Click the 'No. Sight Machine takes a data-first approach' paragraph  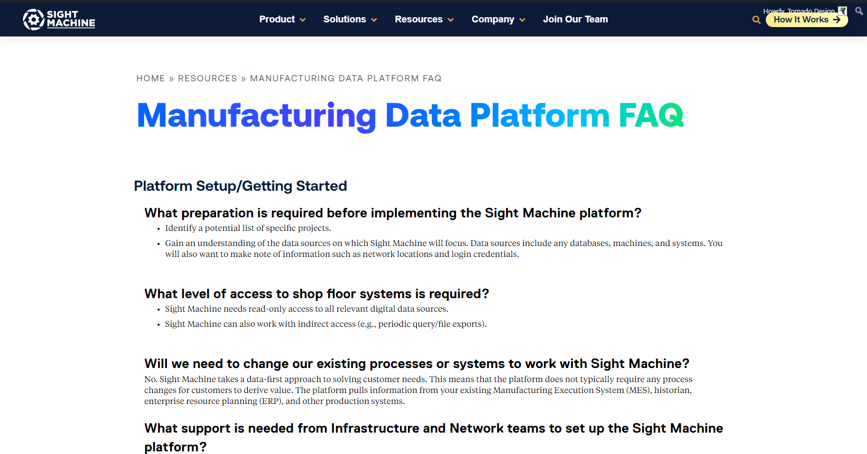pyautogui.click(x=418, y=390)
